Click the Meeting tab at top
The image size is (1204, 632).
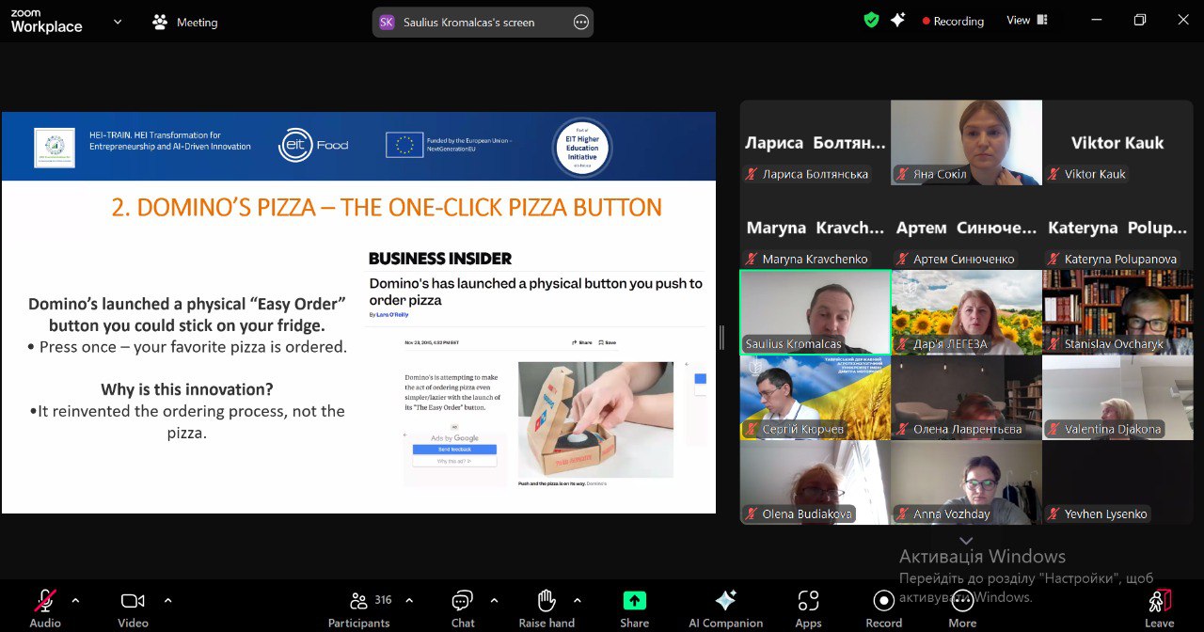tap(185, 22)
